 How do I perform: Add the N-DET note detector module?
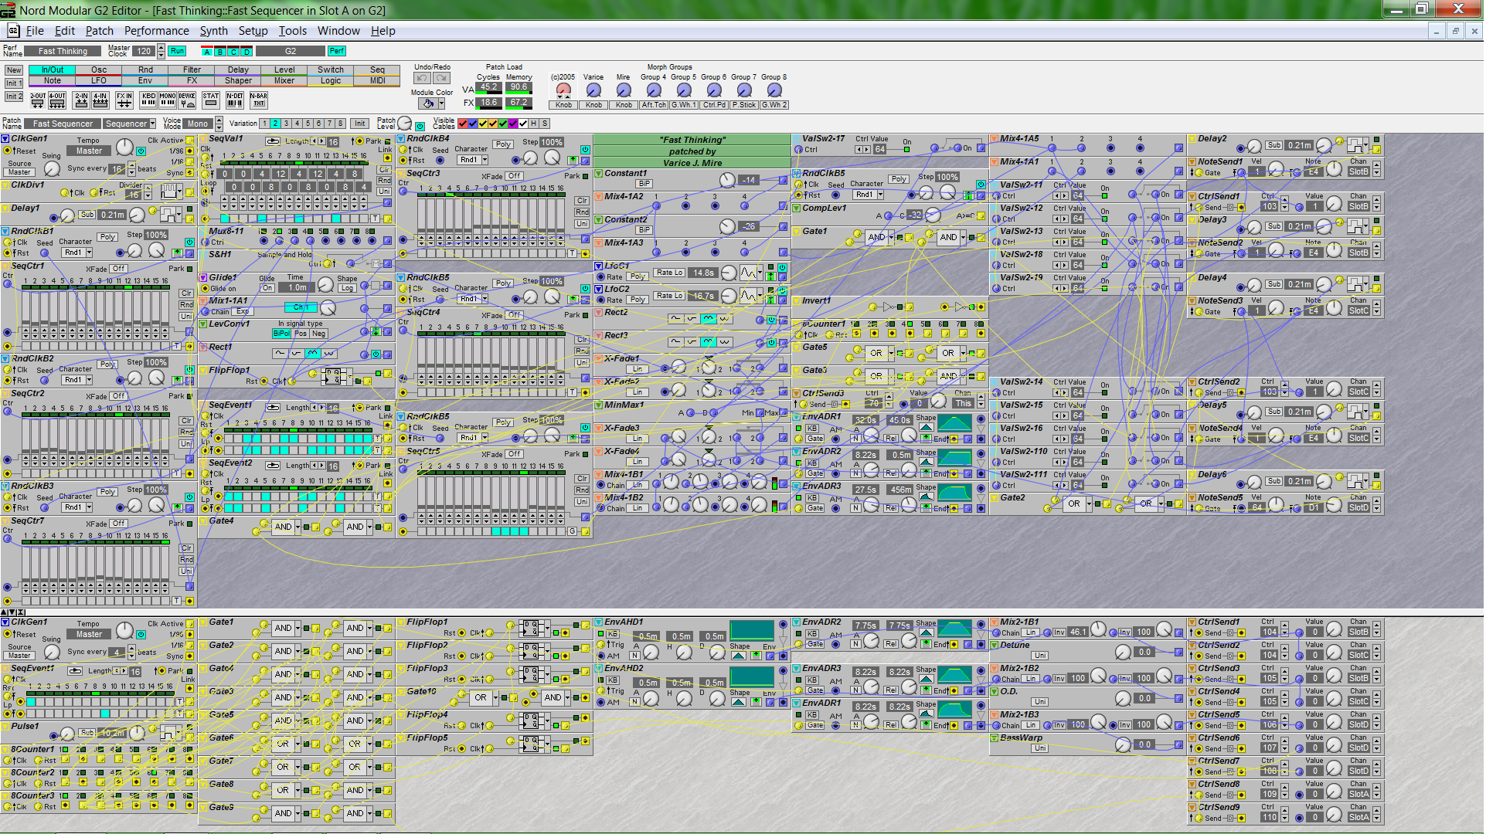pyautogui.click(x=235, y=100)
